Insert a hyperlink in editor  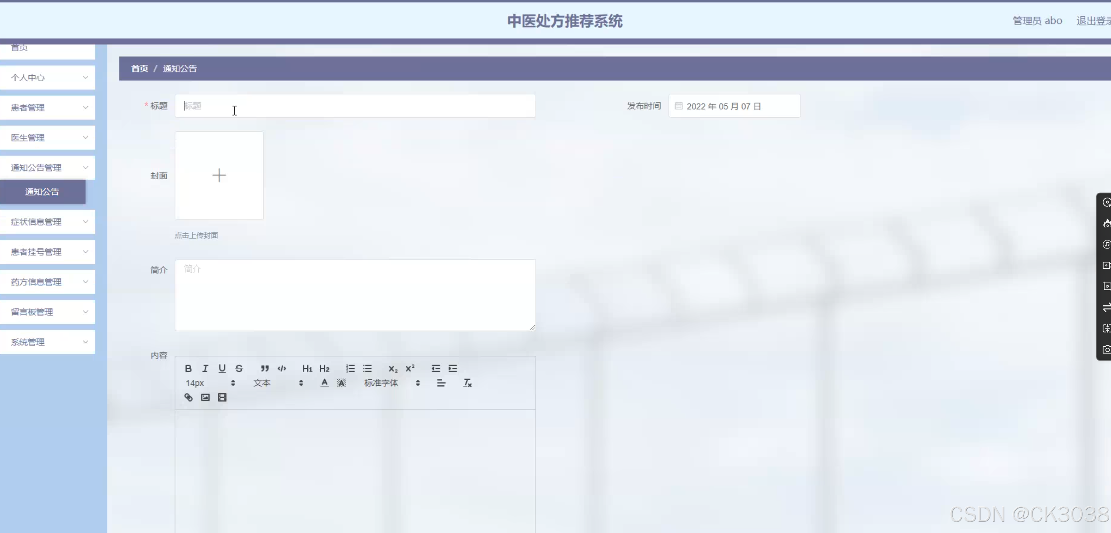(x=188, y=397)
